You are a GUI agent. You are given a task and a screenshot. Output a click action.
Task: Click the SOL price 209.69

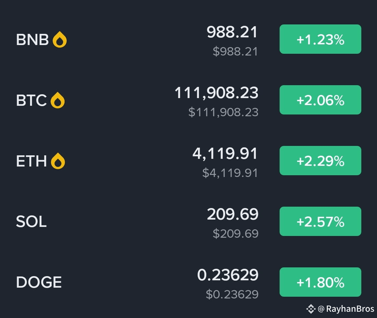[x=232, y=214]
